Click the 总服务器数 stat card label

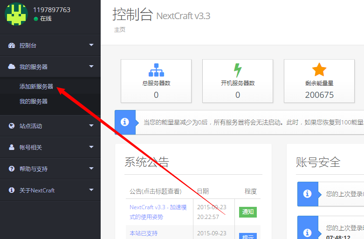click(x=156, y=83)
